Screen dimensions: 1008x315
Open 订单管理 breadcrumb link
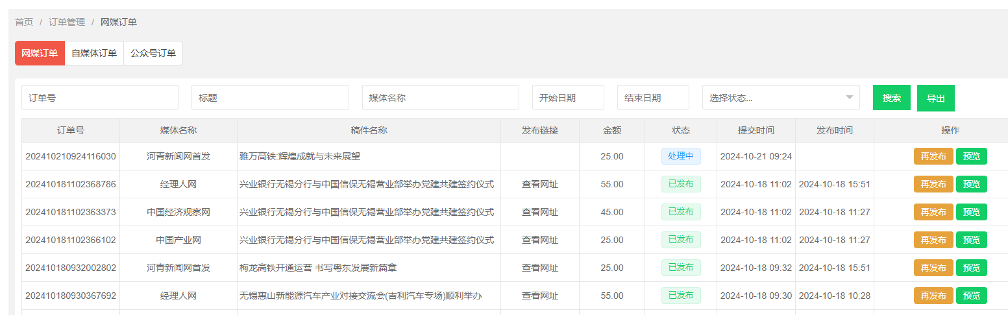pos(67,22)
